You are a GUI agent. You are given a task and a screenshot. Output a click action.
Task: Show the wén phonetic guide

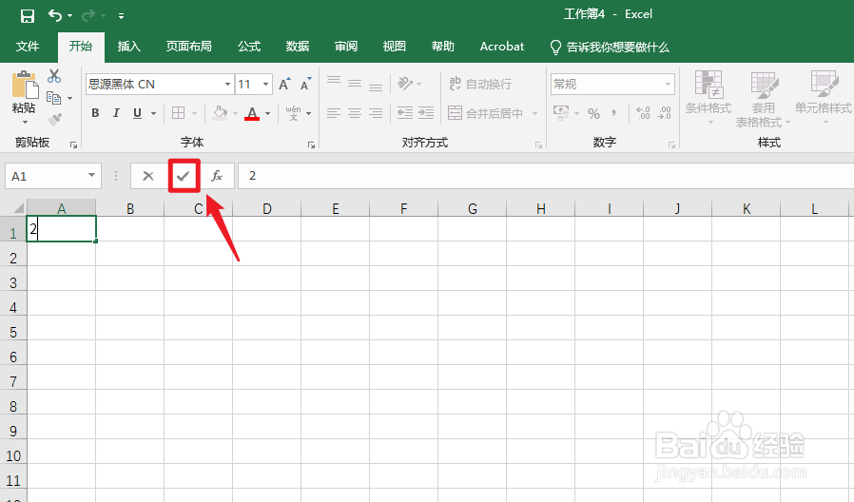tap(293, 113)
